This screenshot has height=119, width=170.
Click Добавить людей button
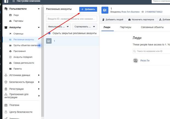coord(113,20)
